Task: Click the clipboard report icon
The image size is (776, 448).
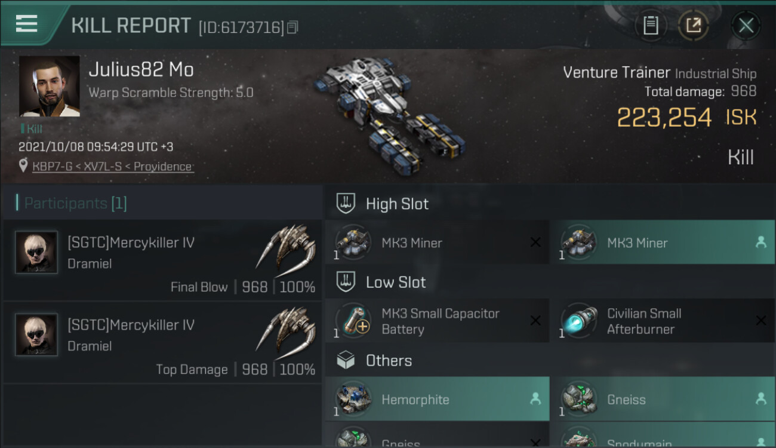Action: [651, 26]
